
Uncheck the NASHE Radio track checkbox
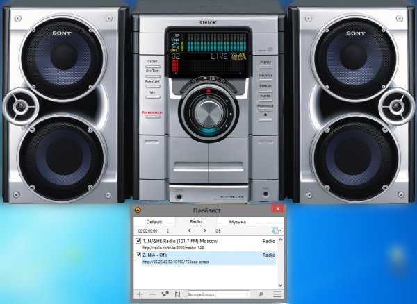(138, 241)
